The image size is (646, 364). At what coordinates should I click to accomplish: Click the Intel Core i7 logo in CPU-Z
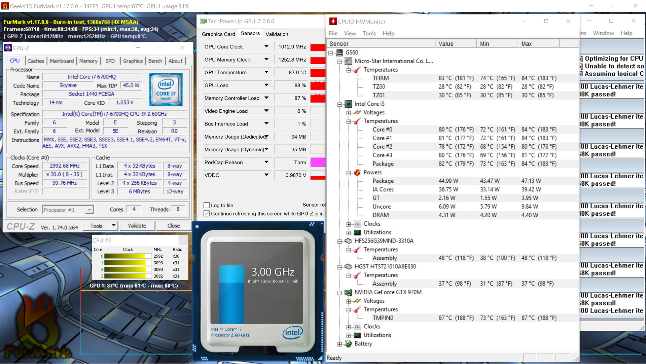pos(166,89)
